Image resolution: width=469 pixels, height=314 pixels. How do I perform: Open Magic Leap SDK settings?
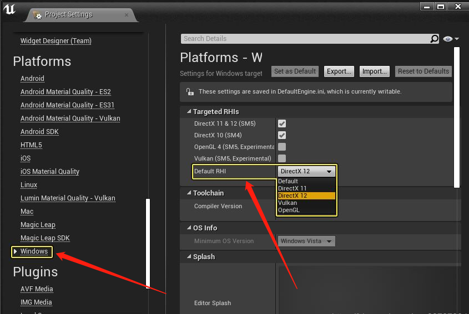[x=45, y=238]
